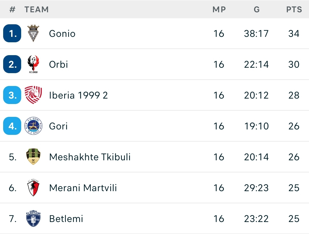Click the rank 1 position badge
The width and height of the screenshot is (309, 234).
point(12,33)
